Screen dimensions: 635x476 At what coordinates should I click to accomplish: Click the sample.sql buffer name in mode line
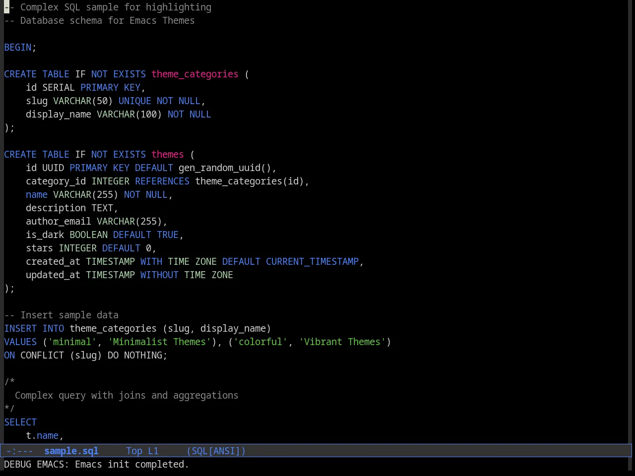[71, 451]
